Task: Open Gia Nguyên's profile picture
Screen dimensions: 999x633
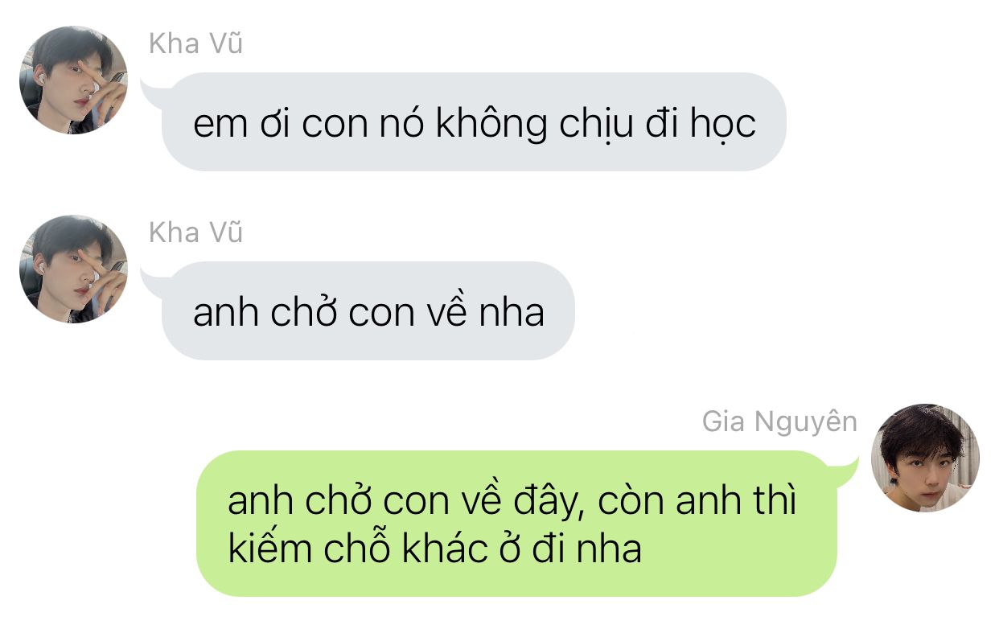Action: tap(925, 458)
